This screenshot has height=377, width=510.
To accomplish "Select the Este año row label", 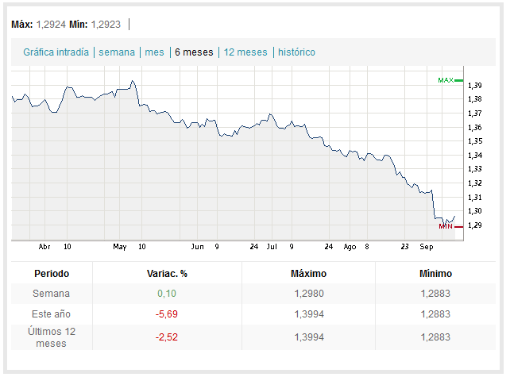I will (x=52, y=314).
